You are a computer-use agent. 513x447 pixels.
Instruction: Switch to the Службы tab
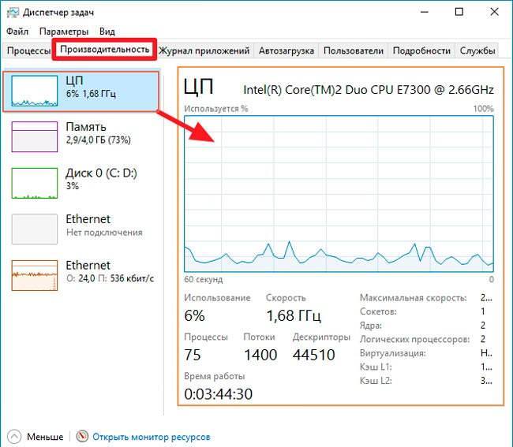pos(477,50)
